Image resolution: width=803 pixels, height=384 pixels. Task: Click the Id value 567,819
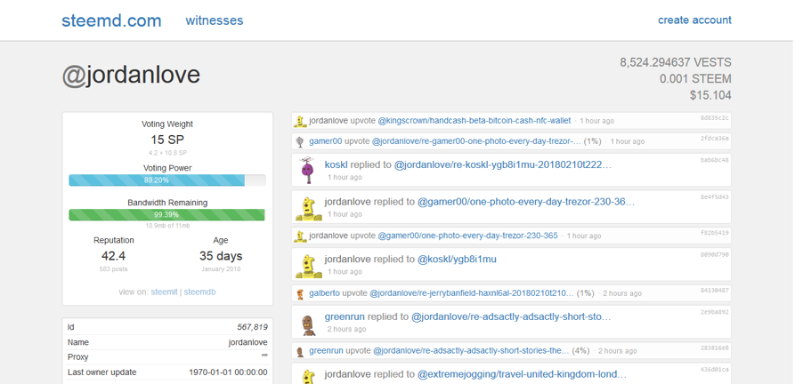click(x=252, y=327)
